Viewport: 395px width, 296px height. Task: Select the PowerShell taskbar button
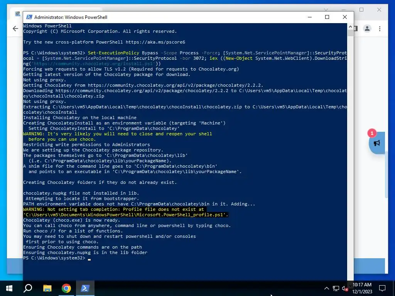click(85, 288)
